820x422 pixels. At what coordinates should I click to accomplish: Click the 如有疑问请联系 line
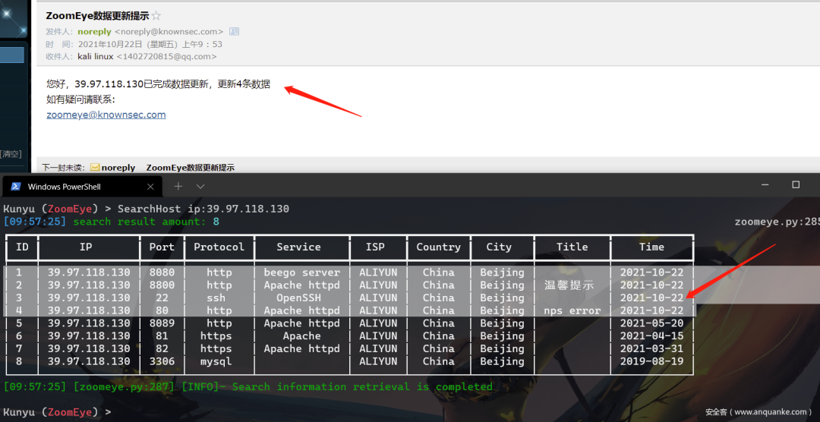[80, 99]
